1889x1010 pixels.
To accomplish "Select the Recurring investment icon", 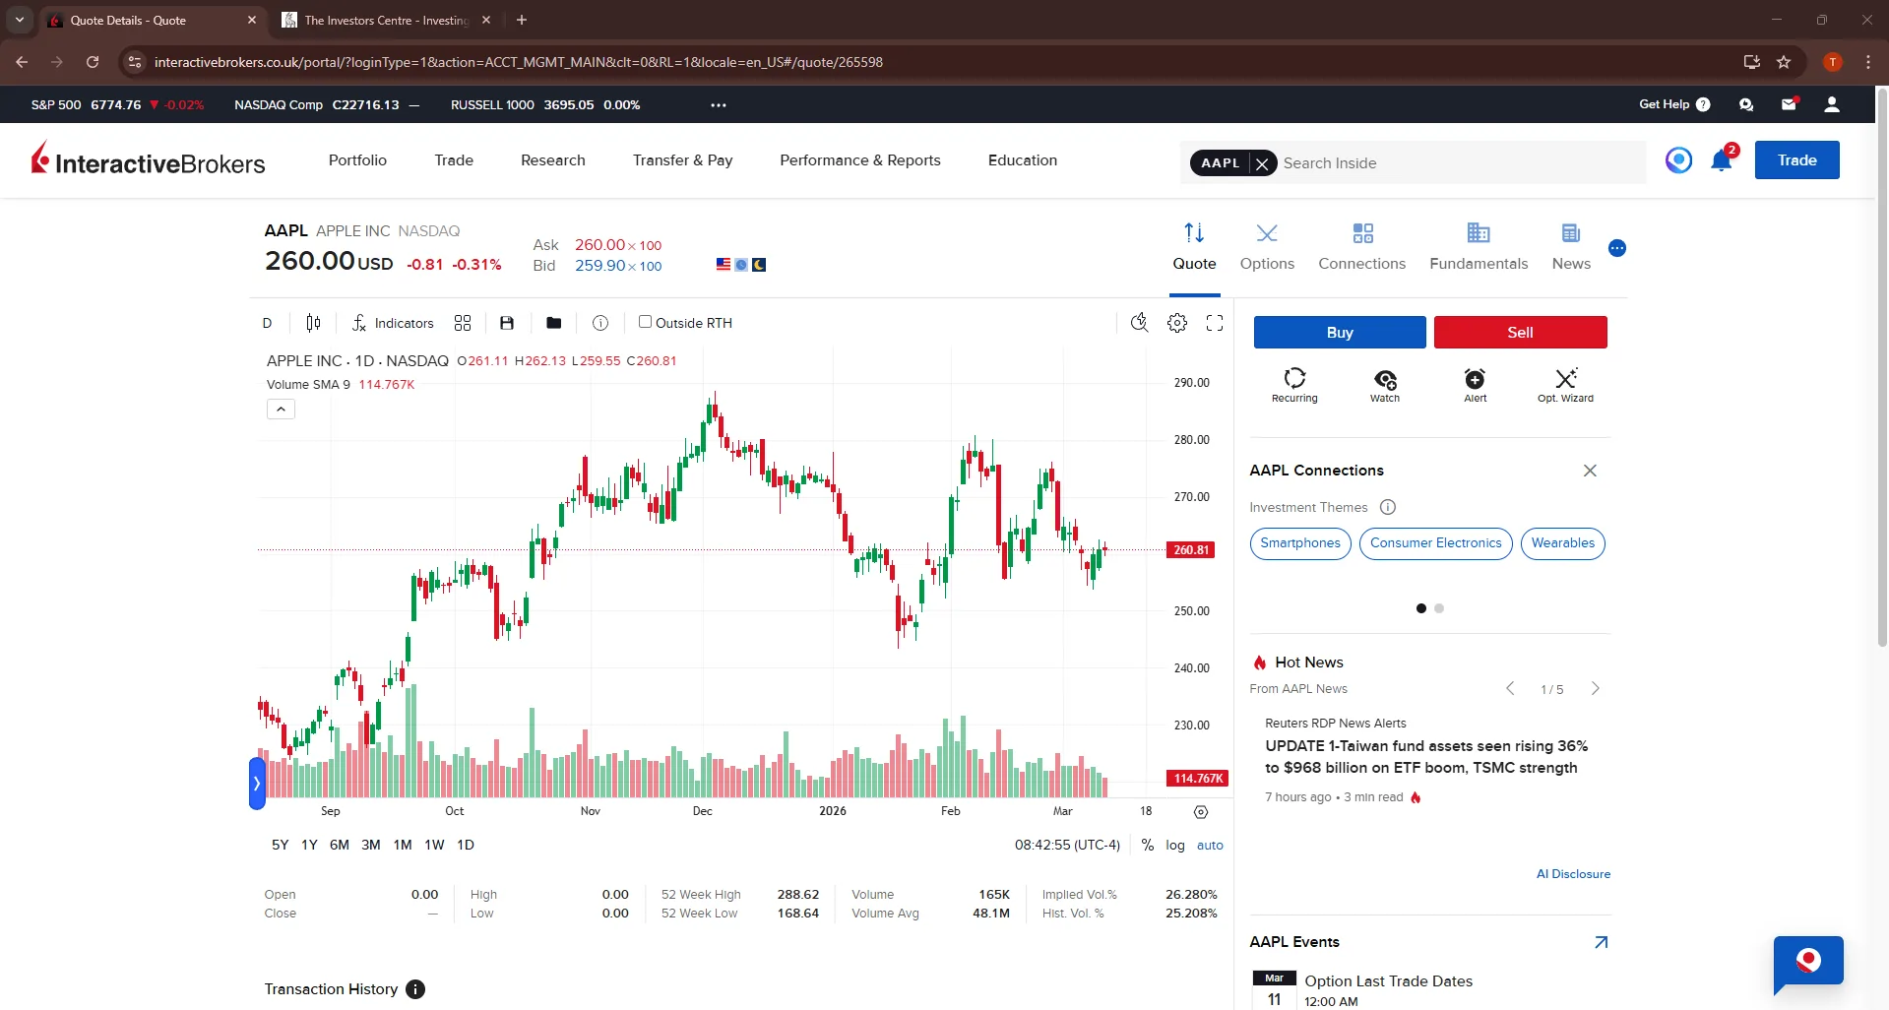I will tap(1294, 385).
